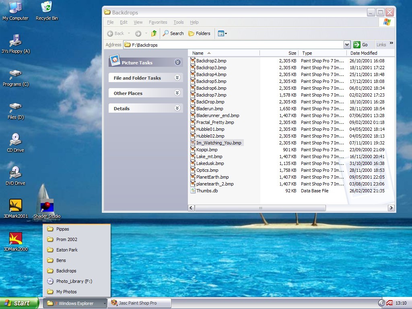Select the Shader Studio desktop icon
The height and width of the screenshot is (309, 412).
[x=47, y=209]
